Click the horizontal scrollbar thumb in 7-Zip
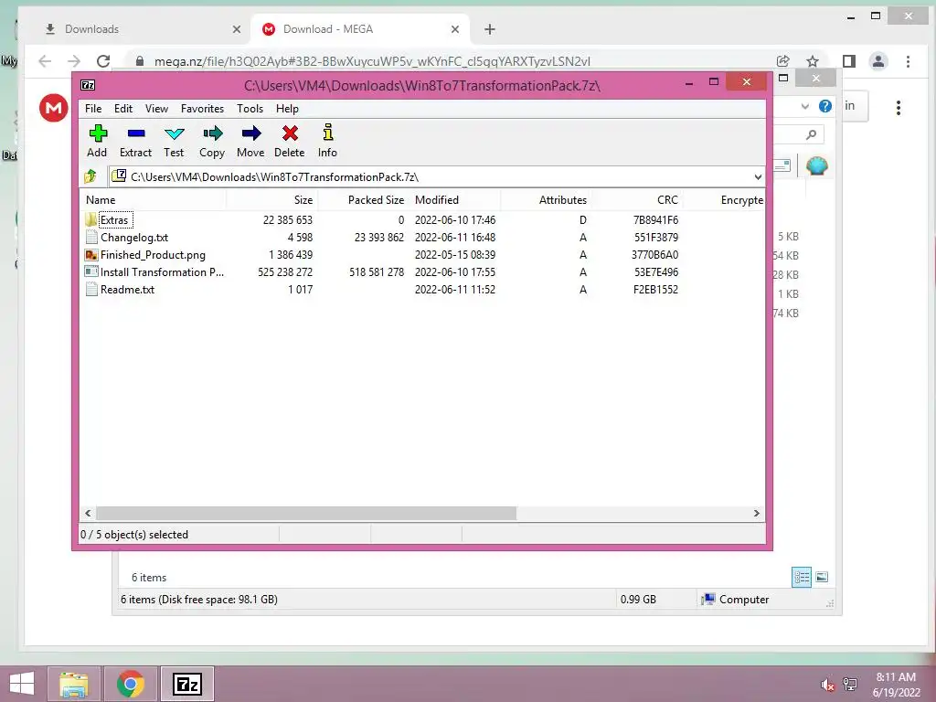The height and width of the screenshot is (702, 936). point(306,514)
